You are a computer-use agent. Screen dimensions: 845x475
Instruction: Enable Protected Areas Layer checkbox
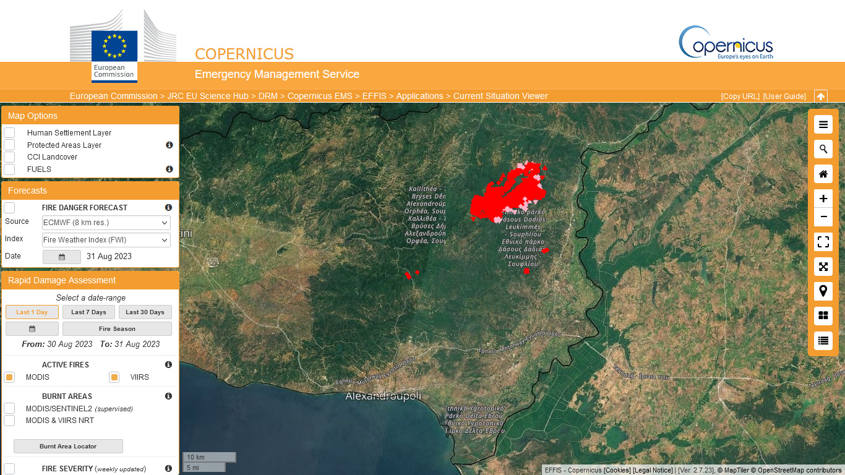(9, 145)
